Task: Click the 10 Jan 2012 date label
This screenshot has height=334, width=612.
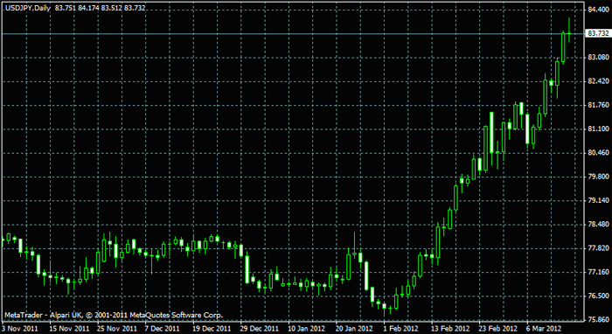Action: 306,328
